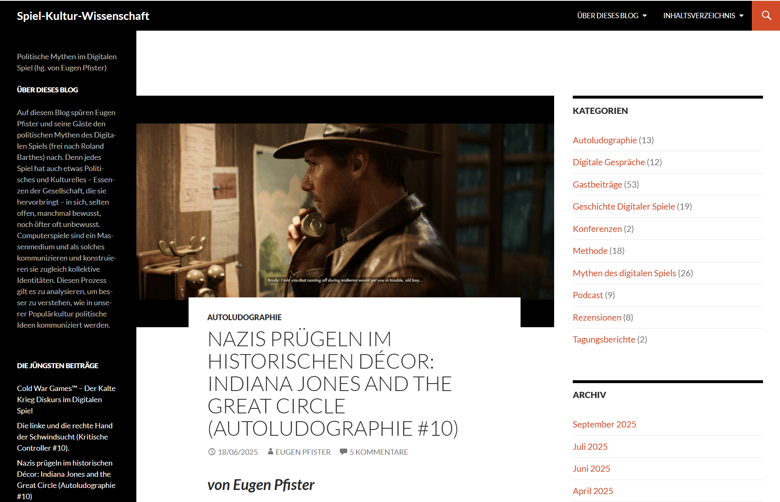The width and height of the screenshot is (780, 502).
Task: Click the Nazis prügeln article headline
Action: click(332, 384)
